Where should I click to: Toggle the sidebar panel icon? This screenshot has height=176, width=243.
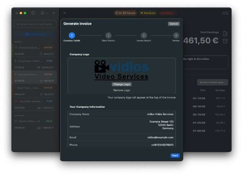point(34,13)
